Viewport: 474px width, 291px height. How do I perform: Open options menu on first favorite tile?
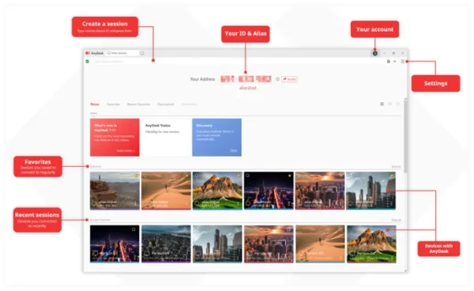pyautogui.click(x=135, y=204)
